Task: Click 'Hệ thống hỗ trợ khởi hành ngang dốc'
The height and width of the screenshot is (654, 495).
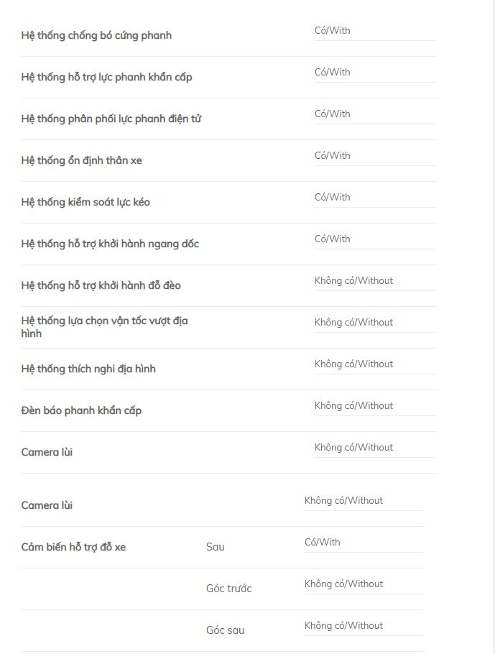Action: (110, 244)
